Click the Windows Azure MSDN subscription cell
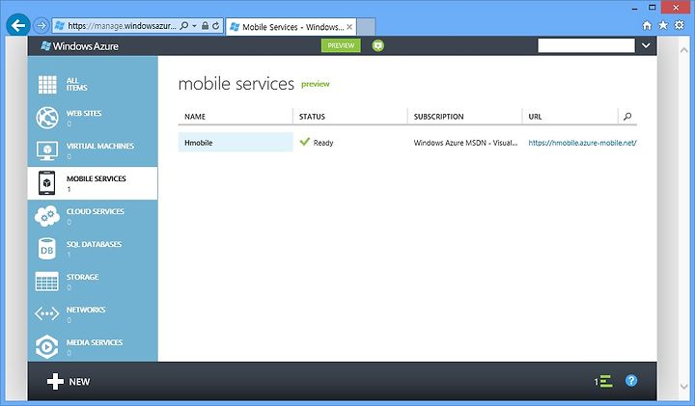 tap(465, 143)
